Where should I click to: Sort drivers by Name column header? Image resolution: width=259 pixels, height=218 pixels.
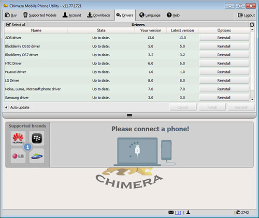(x=36, y=30)
